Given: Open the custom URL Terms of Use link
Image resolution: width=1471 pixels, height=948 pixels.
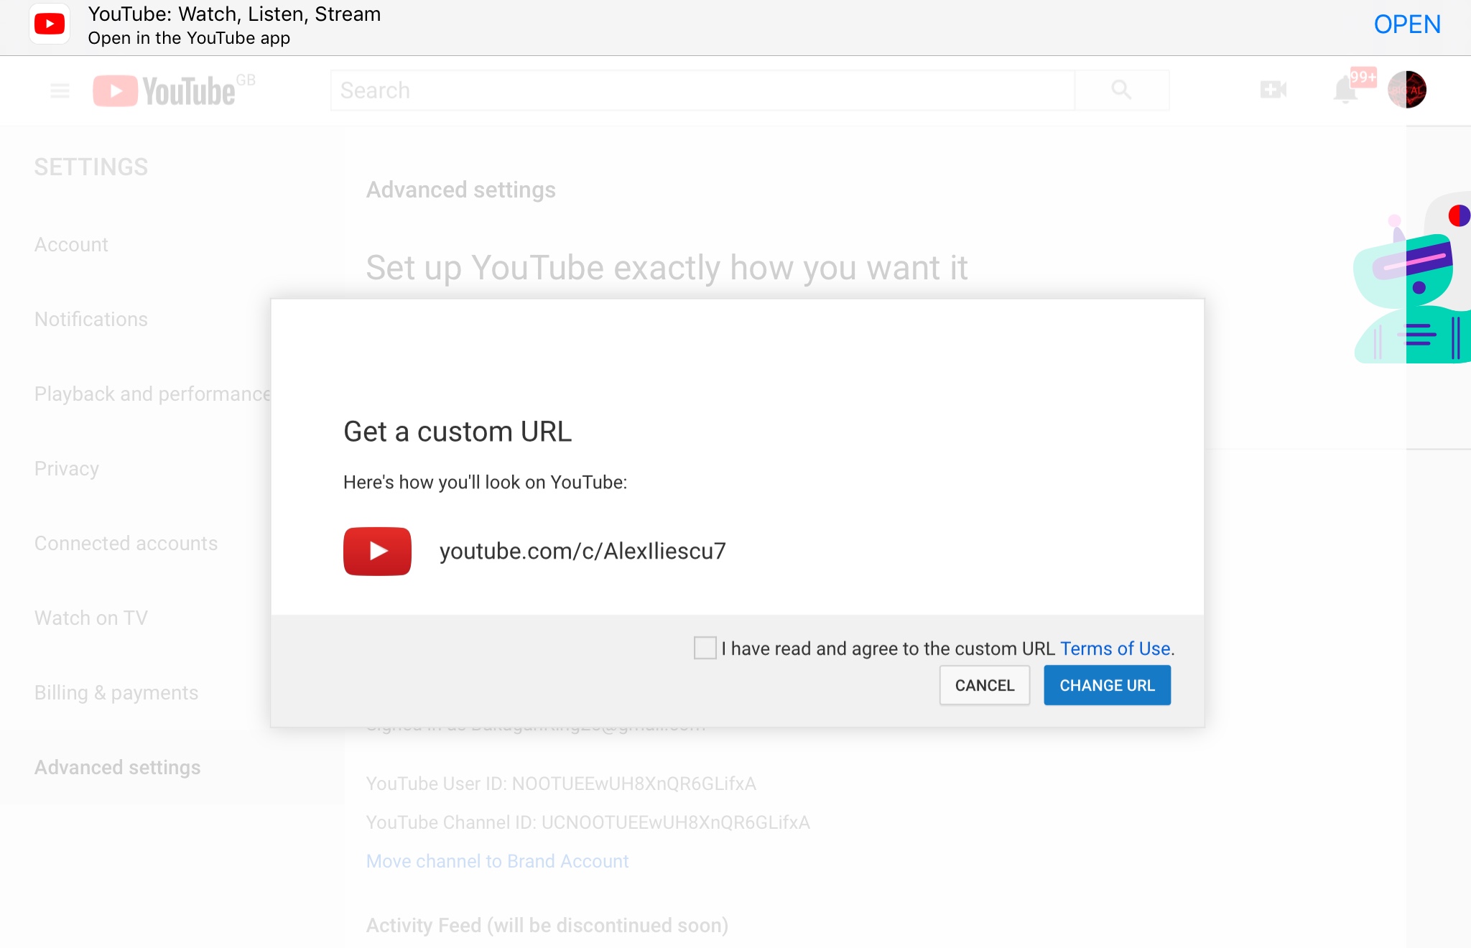Looking at the screenshot, I should (x=1115, y=649).
